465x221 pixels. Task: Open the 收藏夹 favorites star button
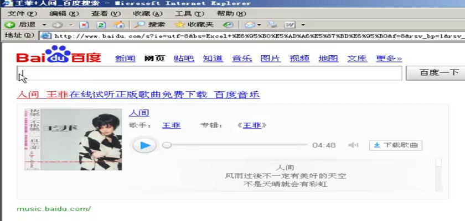point(194,24)
